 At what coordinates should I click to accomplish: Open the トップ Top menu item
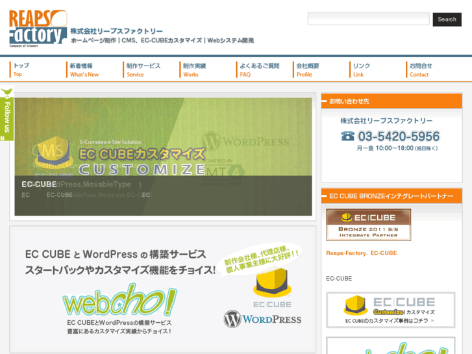tap(21, 70)
